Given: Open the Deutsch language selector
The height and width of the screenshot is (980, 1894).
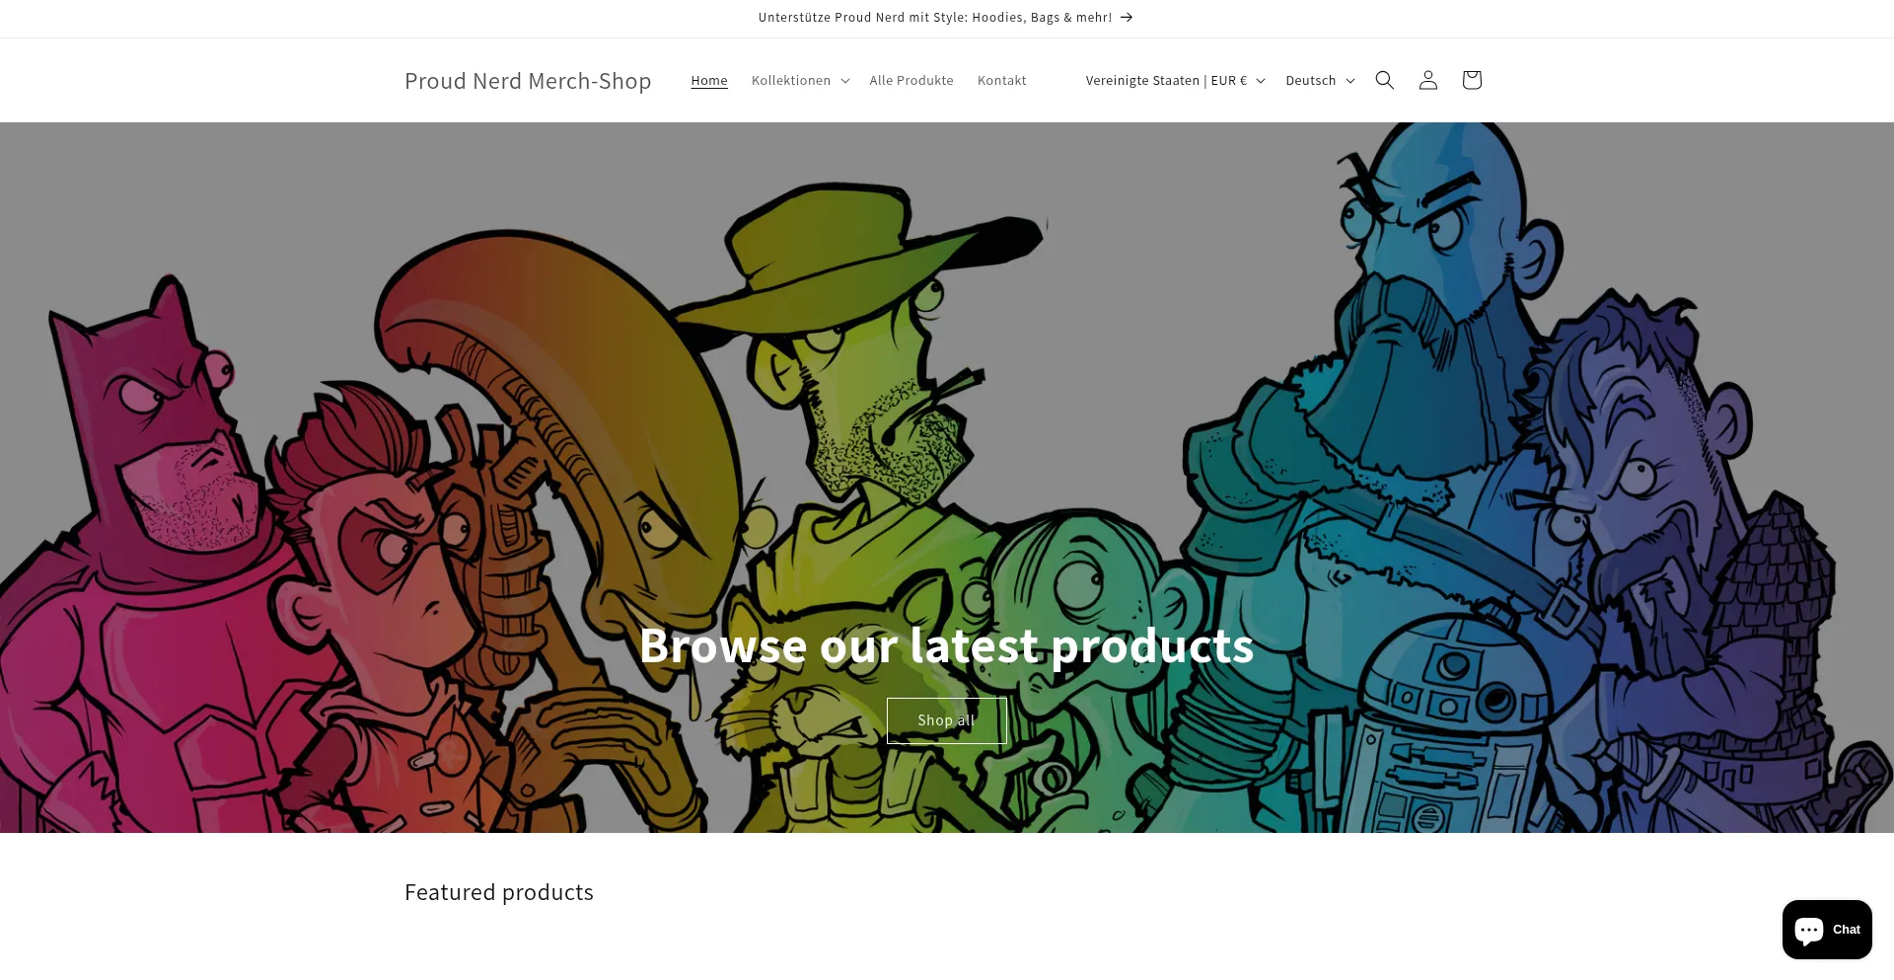Looking at the screenshot, I should click(x=1320, y=80).
